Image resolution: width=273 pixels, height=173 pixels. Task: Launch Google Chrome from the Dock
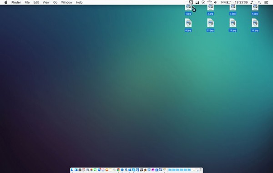pos(118,170)
